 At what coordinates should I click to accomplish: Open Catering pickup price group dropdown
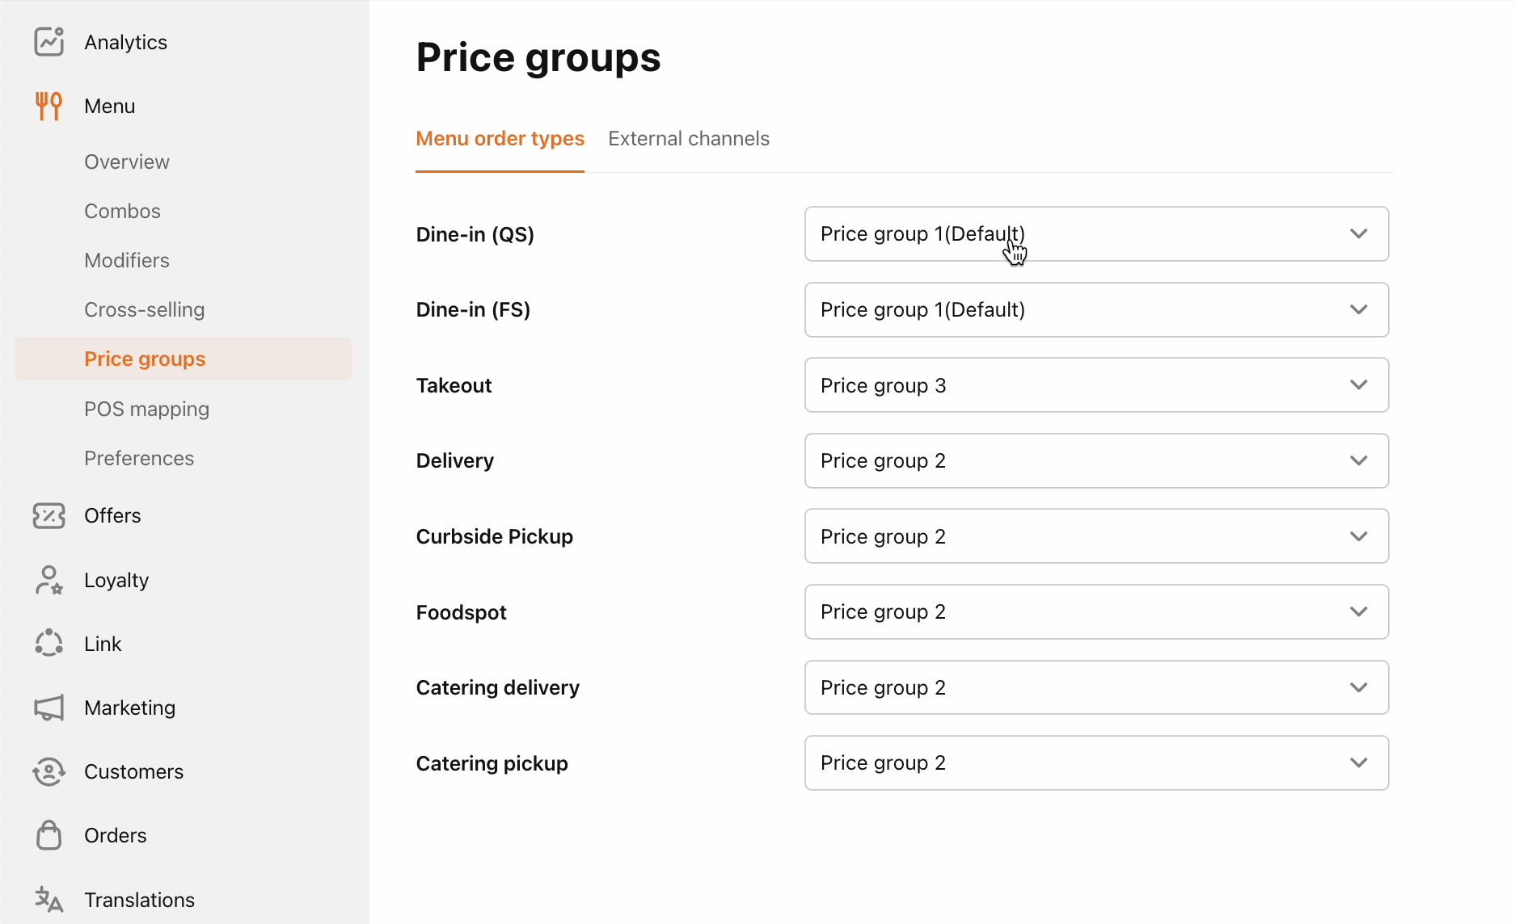(x=1096, y=762)
